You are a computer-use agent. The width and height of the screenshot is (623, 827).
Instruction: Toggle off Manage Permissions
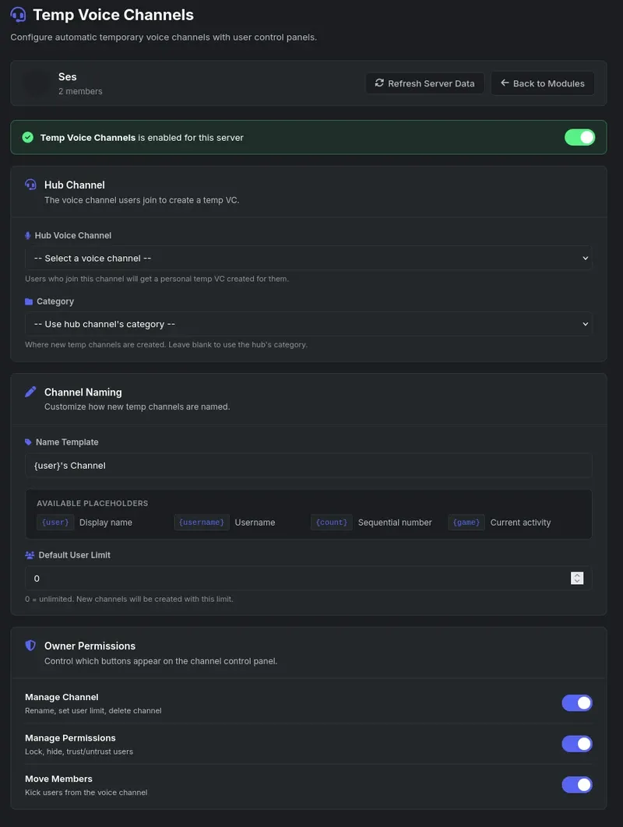[x=577, y=744]
